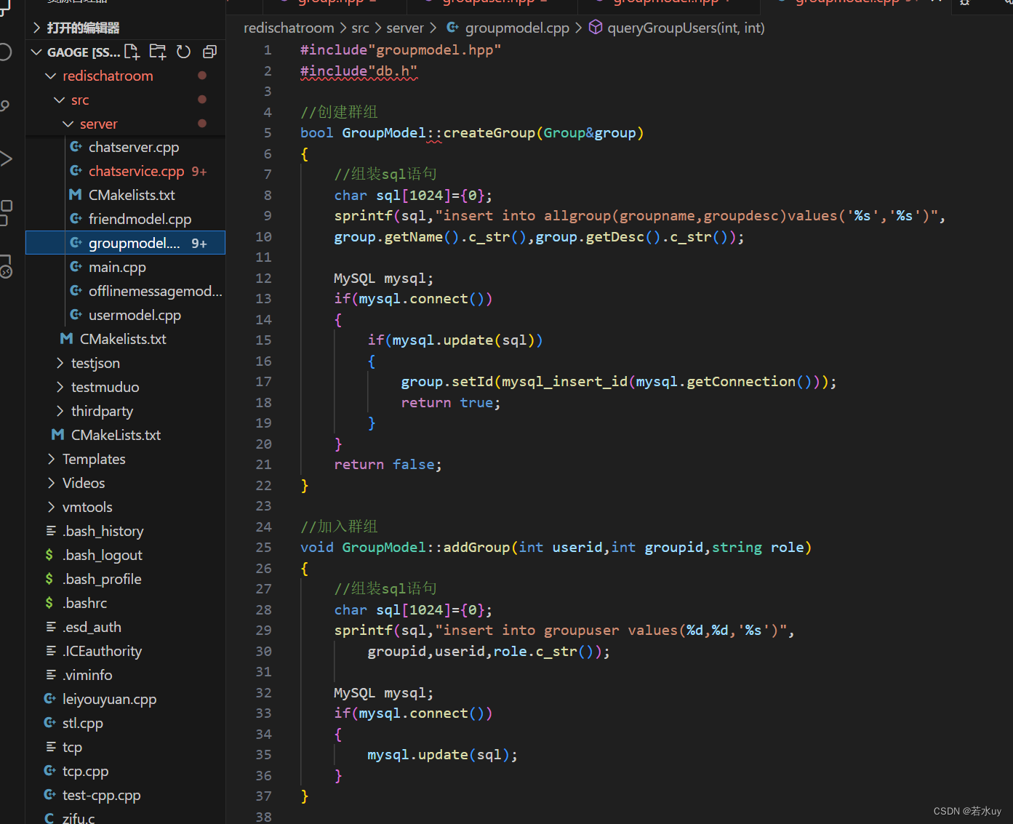Image resolution: width=1013 pixels, height=824 pixels.
Task: Click redischatroom in the breadcrumb
Action: 289,28
